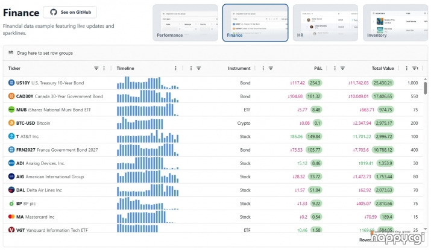Viewport: 431px width, 250px height.
Task: Open the See on GitHub link
Action: click(x=70, y=12)
